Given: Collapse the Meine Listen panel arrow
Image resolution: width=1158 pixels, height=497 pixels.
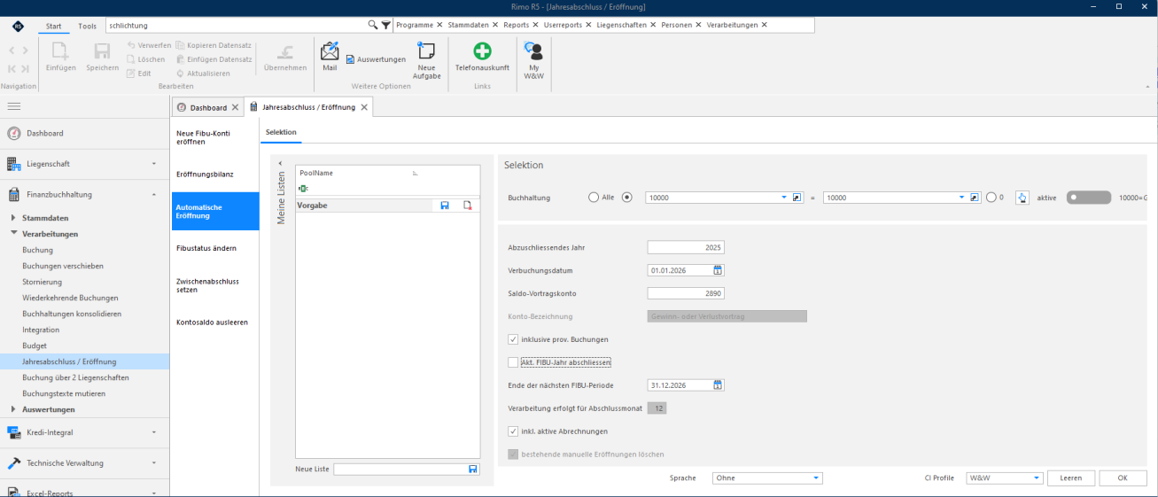Looking at the screenshot, I should 281,163.
